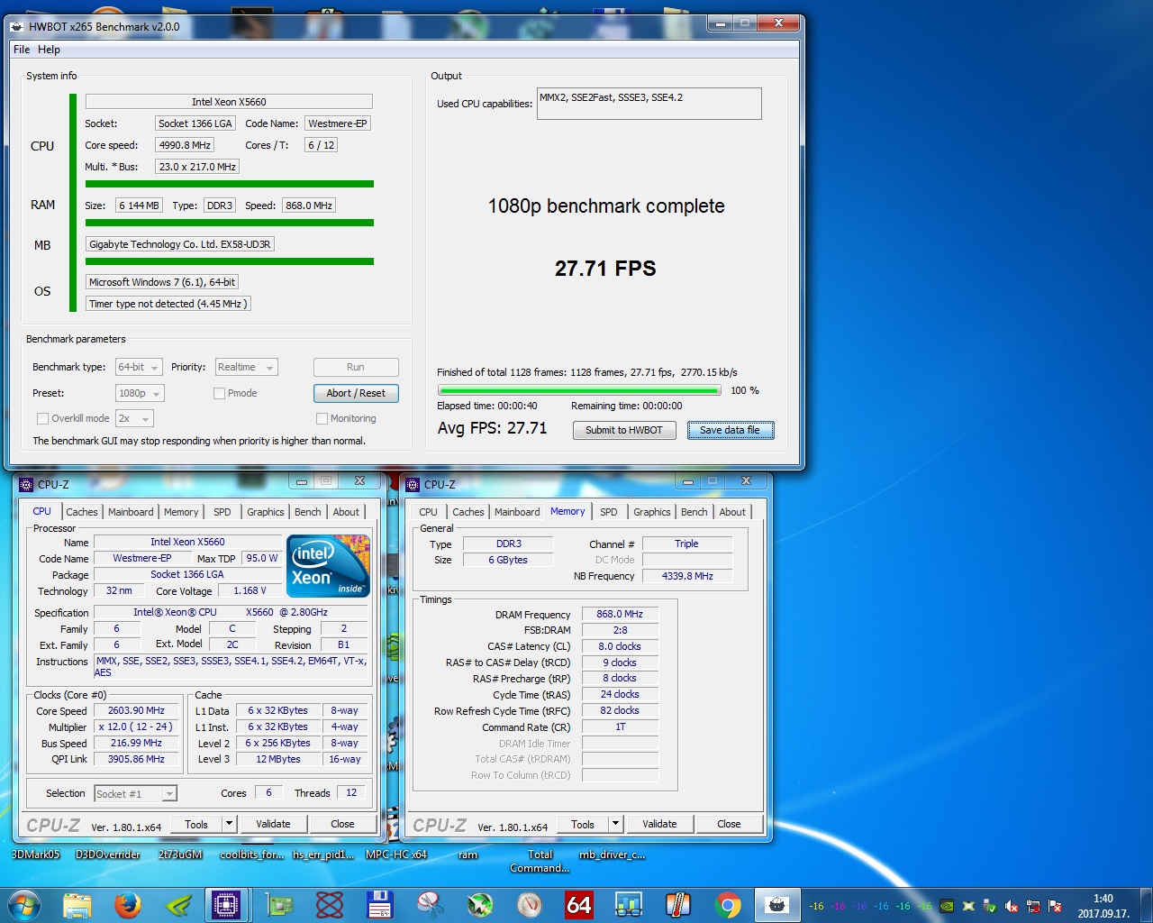
Task: Launch Google Chrome from the taskbar
Action: tap(728, 904)
